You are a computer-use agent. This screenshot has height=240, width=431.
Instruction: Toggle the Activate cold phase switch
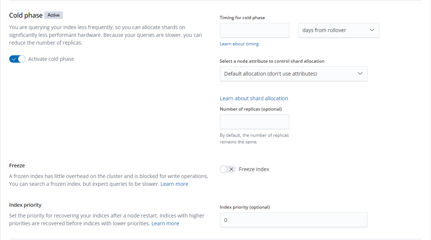click(x=17, y=59)
